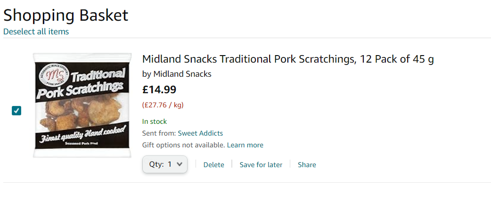Image resolution: width=491 pixels, height=202 pixels.
Task: Click the Deselect all items link
Action: pyautogui.click(x=36, y=32)
